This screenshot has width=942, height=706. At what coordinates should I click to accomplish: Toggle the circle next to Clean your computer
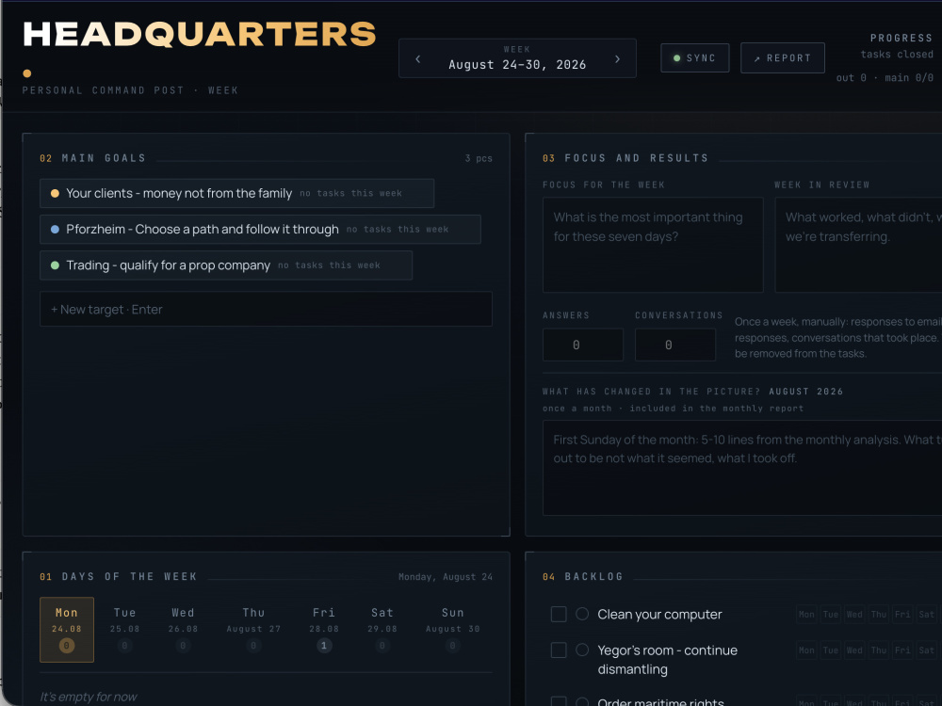pyautogui.click(x=582, y=614)
